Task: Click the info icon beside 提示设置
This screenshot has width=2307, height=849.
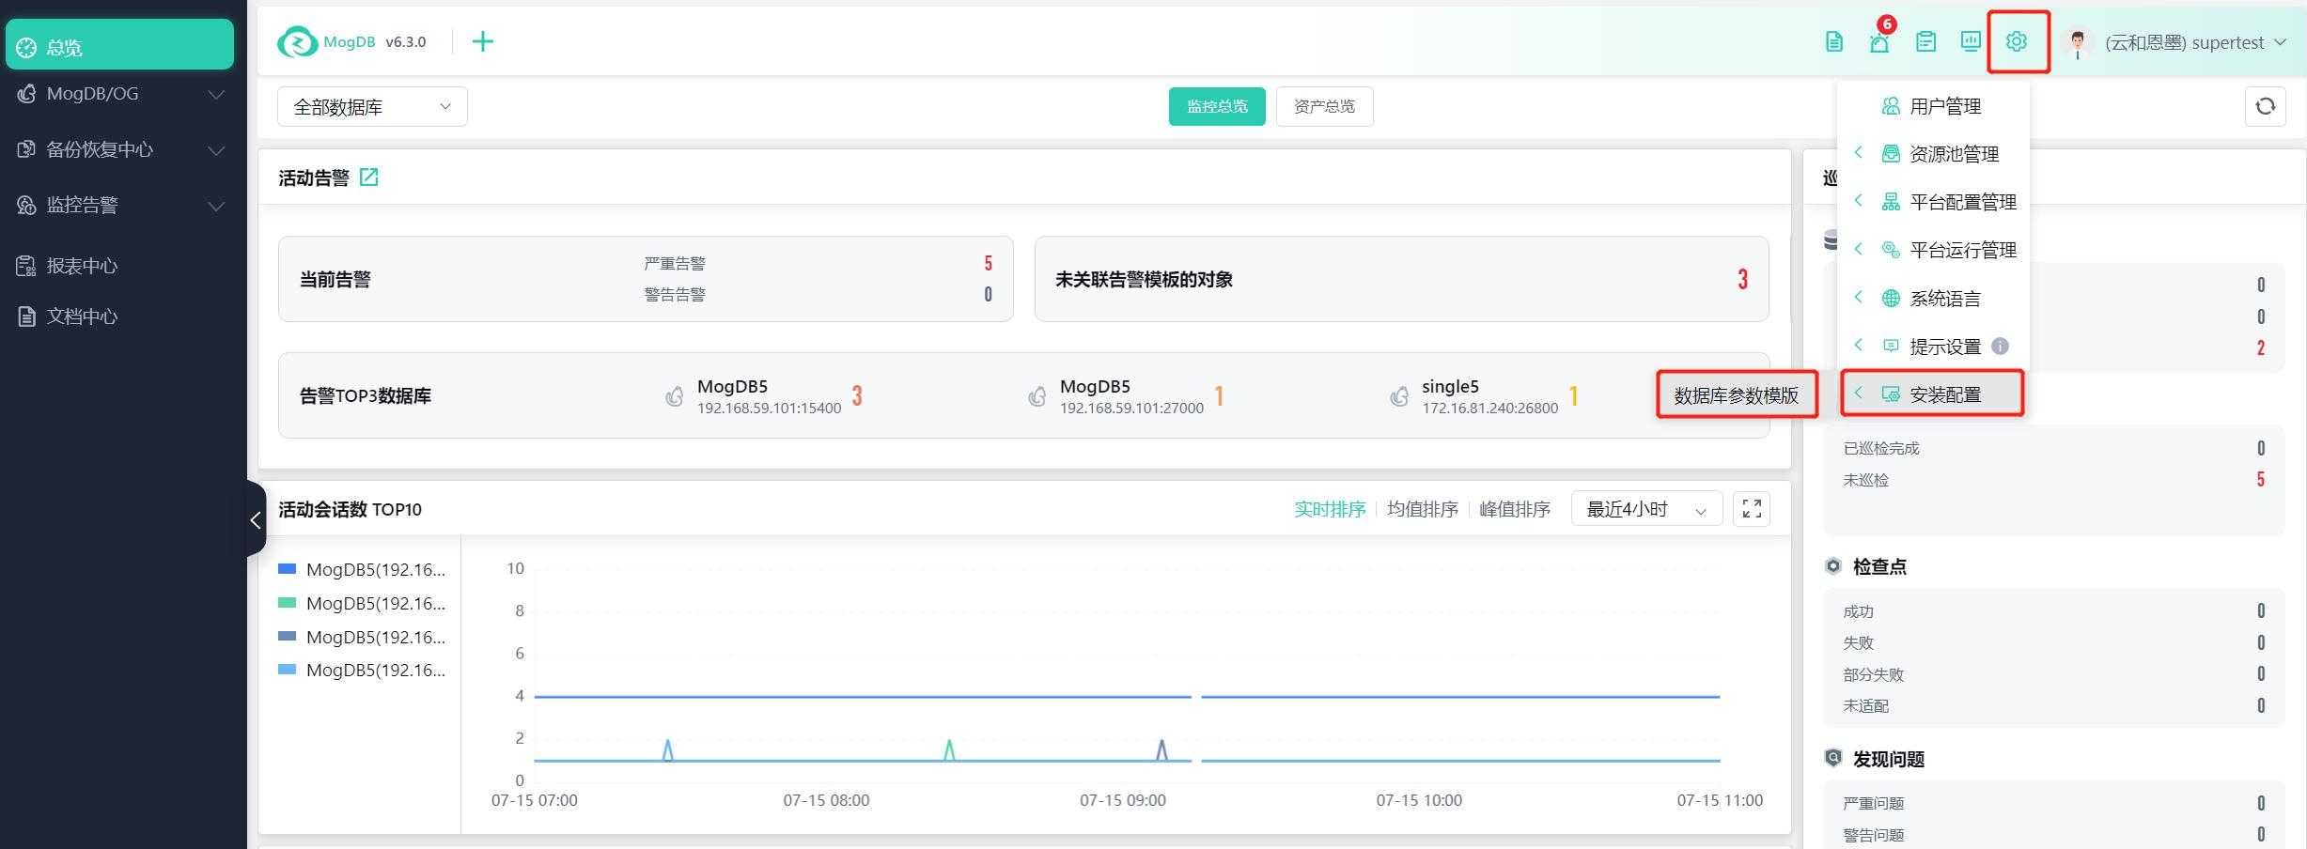Action: pos(2001,347)
